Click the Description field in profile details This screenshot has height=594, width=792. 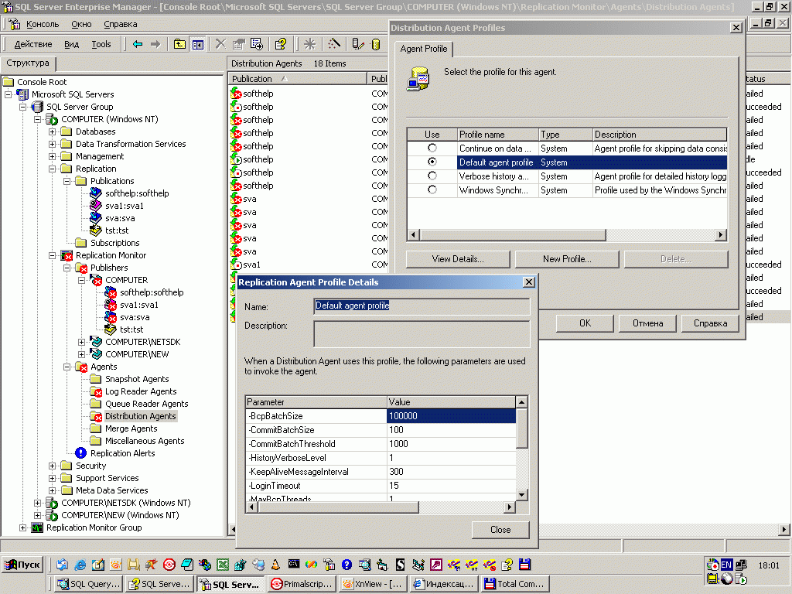[x=422, y=334]
